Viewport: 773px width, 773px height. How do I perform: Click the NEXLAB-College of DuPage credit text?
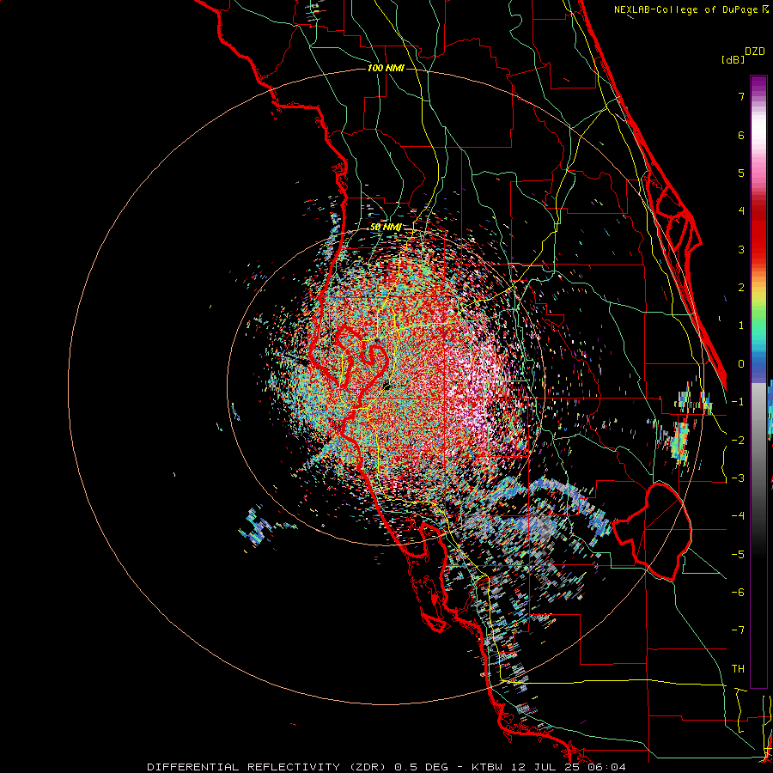[686, 9]
